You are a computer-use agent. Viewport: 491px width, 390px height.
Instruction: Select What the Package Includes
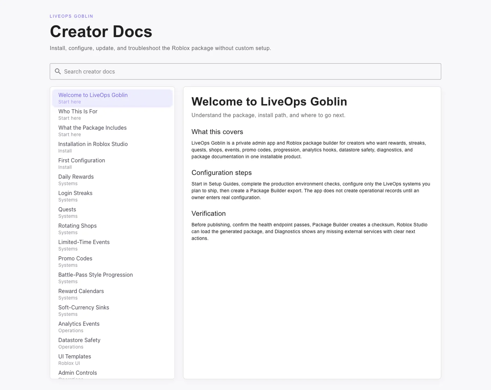112,131
